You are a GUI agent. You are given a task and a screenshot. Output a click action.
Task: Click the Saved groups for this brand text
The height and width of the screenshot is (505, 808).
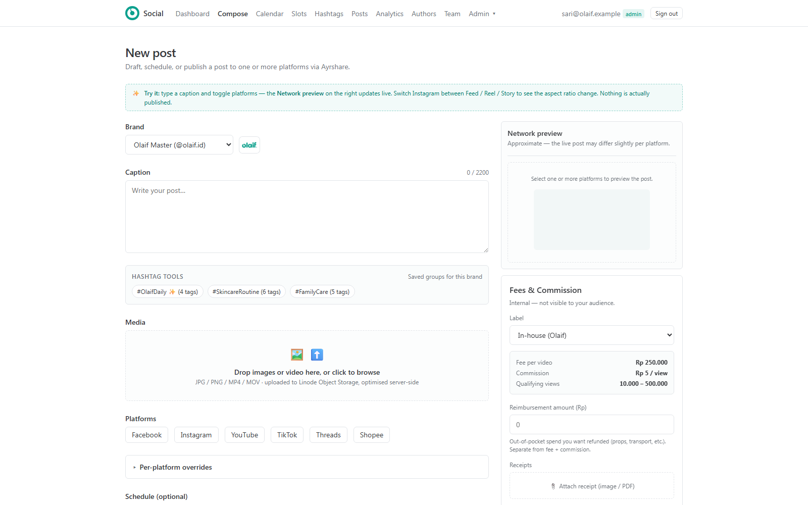(445, 277)
